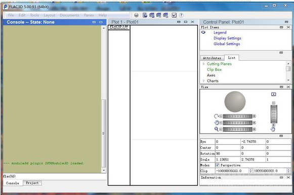The height and width of the screenshot is (195, 294).
Task: Switch to the Project tab
Action: tap(32, 183)
